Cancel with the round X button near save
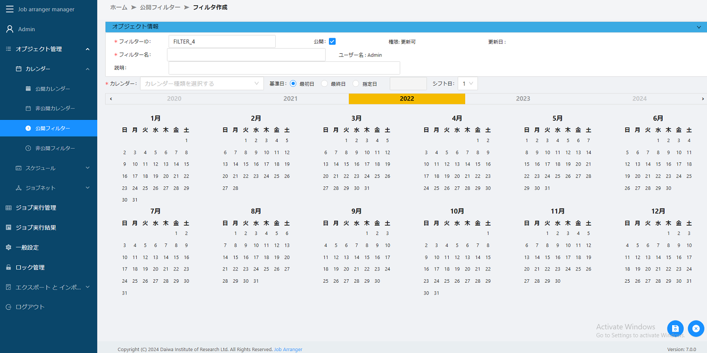 (696, 328)
